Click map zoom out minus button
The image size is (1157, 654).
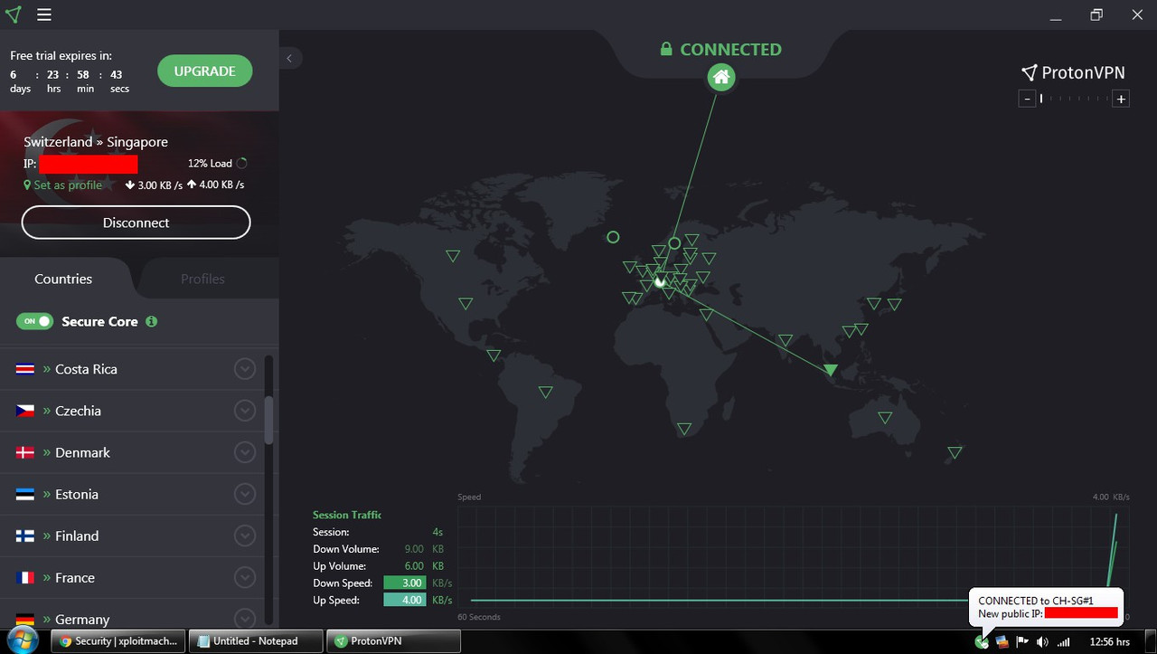(1027, 99)
